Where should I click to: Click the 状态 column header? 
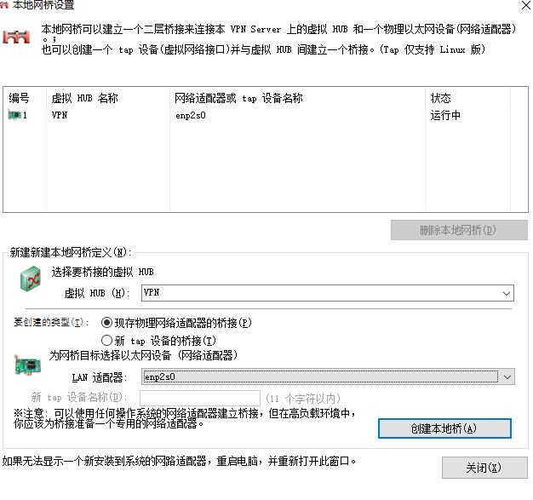[467, 98]
